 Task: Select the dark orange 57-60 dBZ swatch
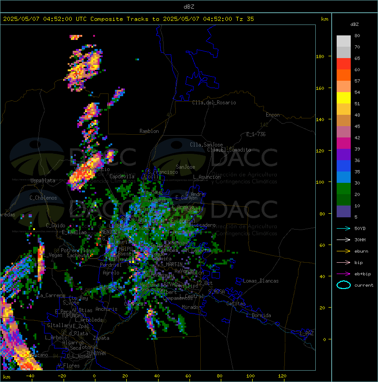pyautogui.click(x=343, y=75)
